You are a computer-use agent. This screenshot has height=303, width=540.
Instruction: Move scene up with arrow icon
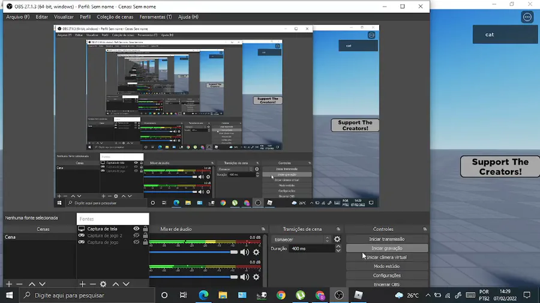click(32, 284)
